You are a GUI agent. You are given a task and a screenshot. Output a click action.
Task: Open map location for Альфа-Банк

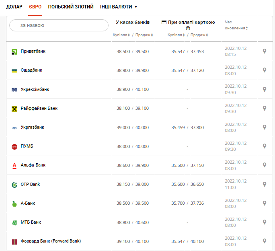coord(265,165)
